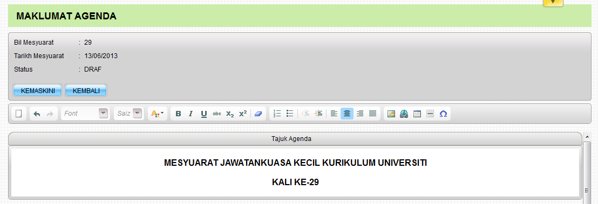
Task: Click the new page icon in toolbar
Action: [18, 114]
